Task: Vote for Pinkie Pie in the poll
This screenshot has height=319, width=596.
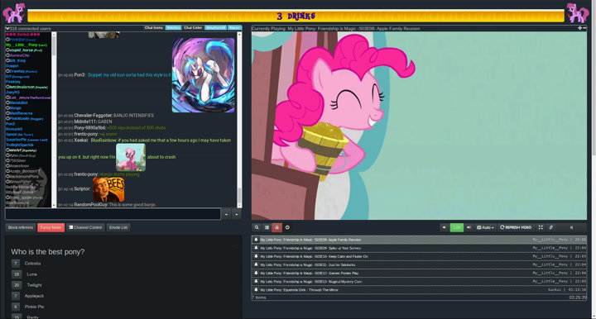Action: 16,307
